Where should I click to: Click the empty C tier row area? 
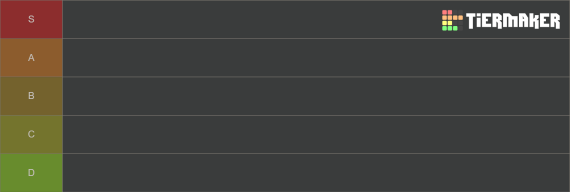tap(316, 134)
